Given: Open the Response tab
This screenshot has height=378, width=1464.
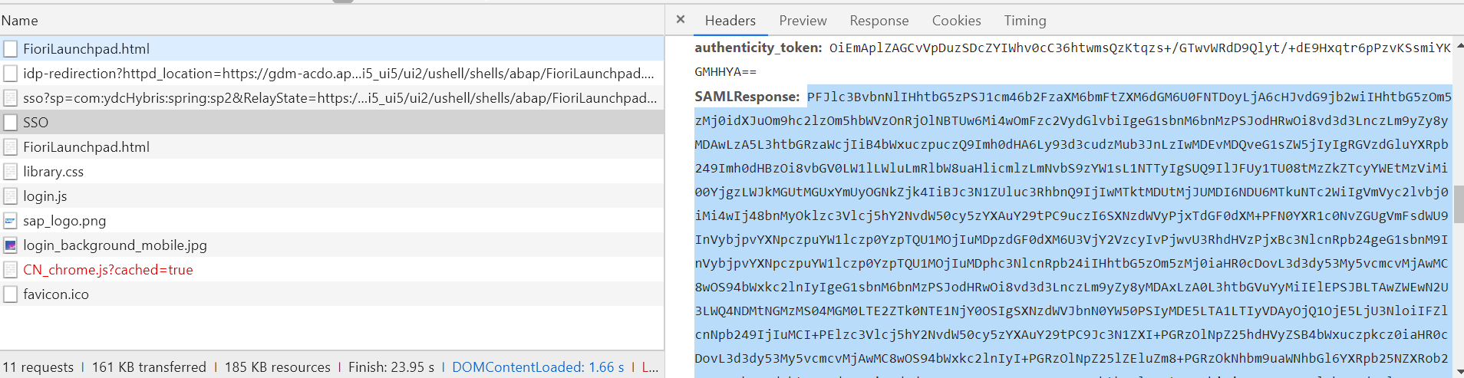Looking at the screenshot, I should coord(879,21).
